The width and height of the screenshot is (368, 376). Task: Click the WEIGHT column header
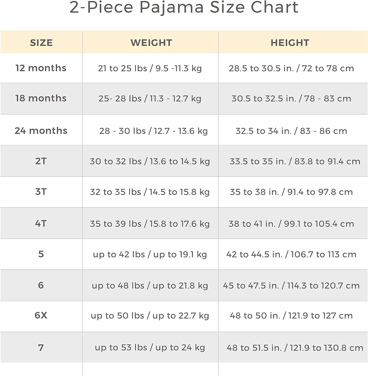click(x=151, y=43)
